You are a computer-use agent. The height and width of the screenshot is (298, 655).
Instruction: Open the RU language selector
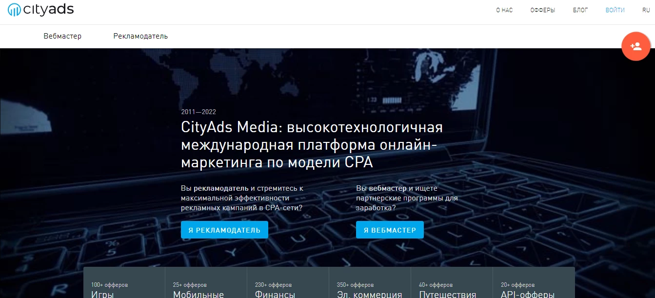[646, 10]
